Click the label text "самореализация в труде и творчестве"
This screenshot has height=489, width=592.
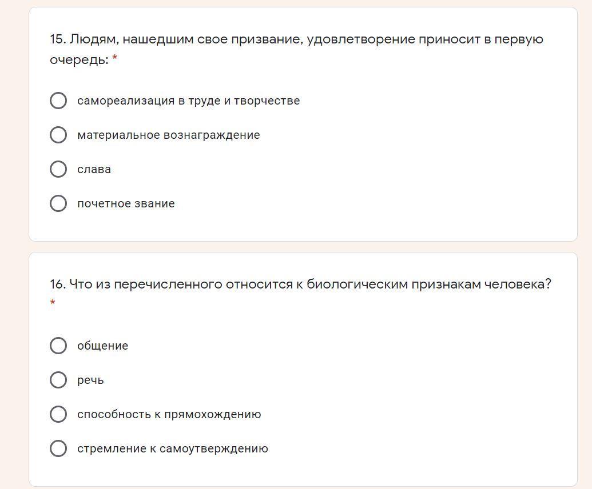click(x=188, y=101)
